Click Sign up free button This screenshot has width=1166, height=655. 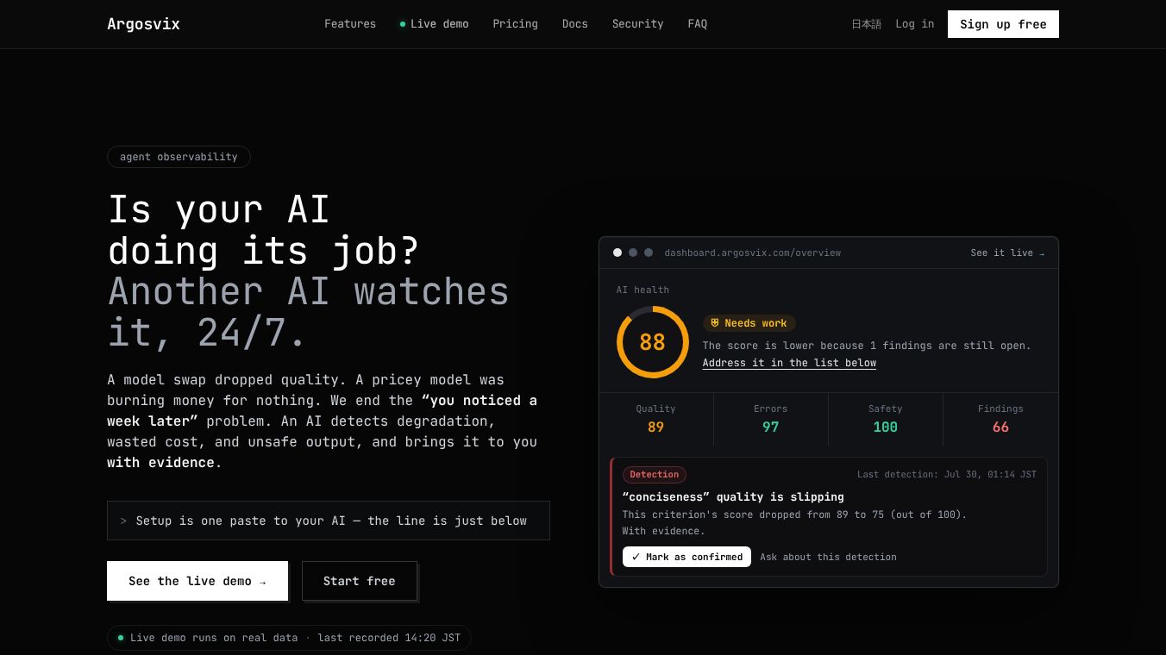click(x=1003, y=24)
